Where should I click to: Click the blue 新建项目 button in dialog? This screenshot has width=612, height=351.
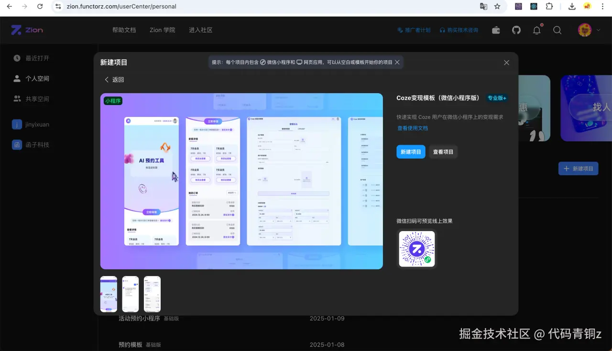[x=411, y=152]
